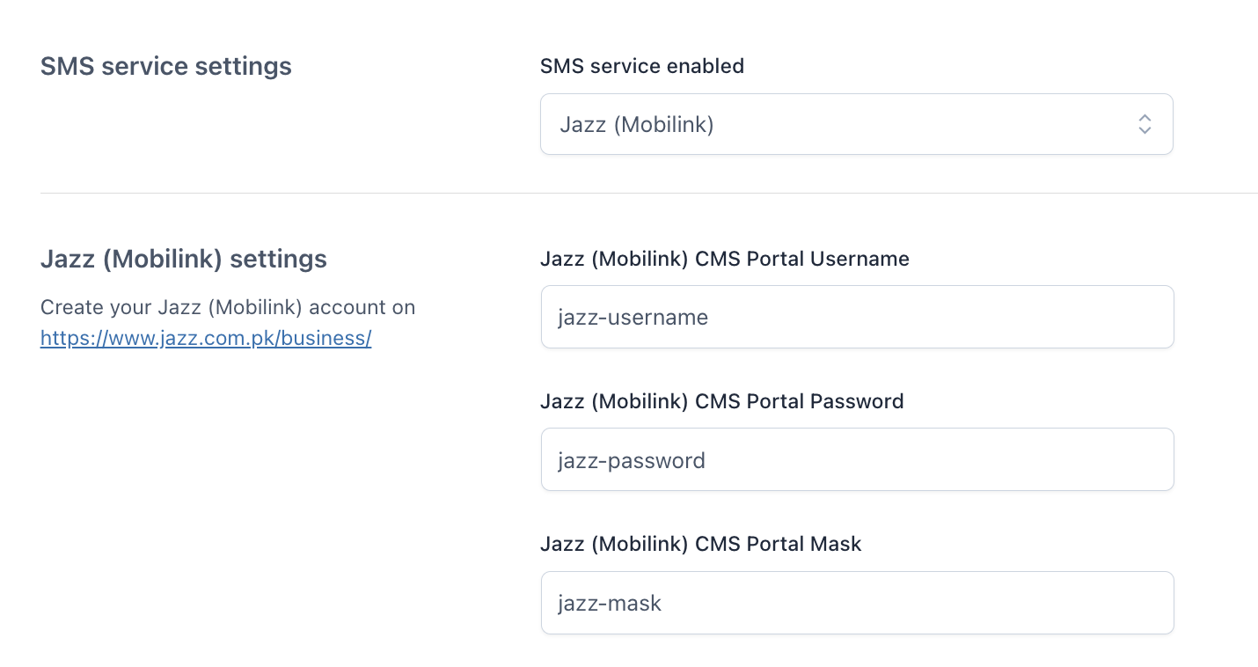Image resolution: width=1258 pixels, height=667 pixels.
Task: Click the 'CMS Portal Username' field label
Action: tap(724, 259)
